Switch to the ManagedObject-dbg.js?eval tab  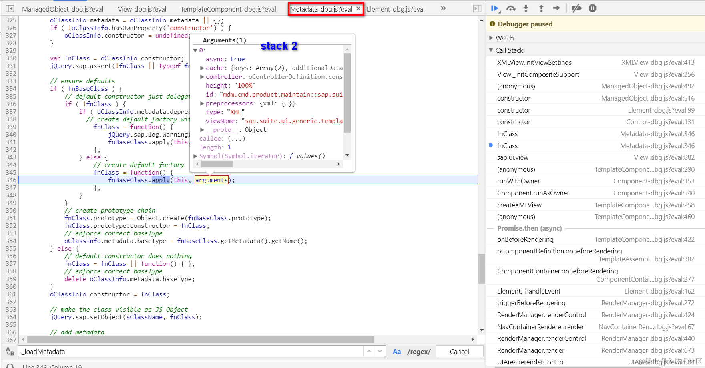point(63,9)
